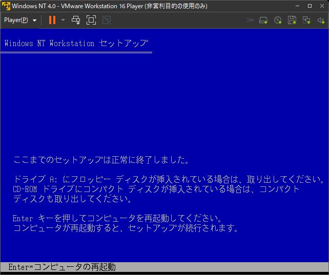Open the CD/DVD drive device icon

tap(278, 20)
